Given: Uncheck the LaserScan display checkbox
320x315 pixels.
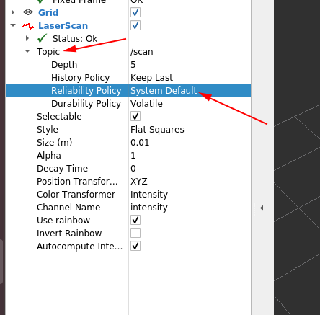Looking at the screenshot, I should tap(135, 25).
